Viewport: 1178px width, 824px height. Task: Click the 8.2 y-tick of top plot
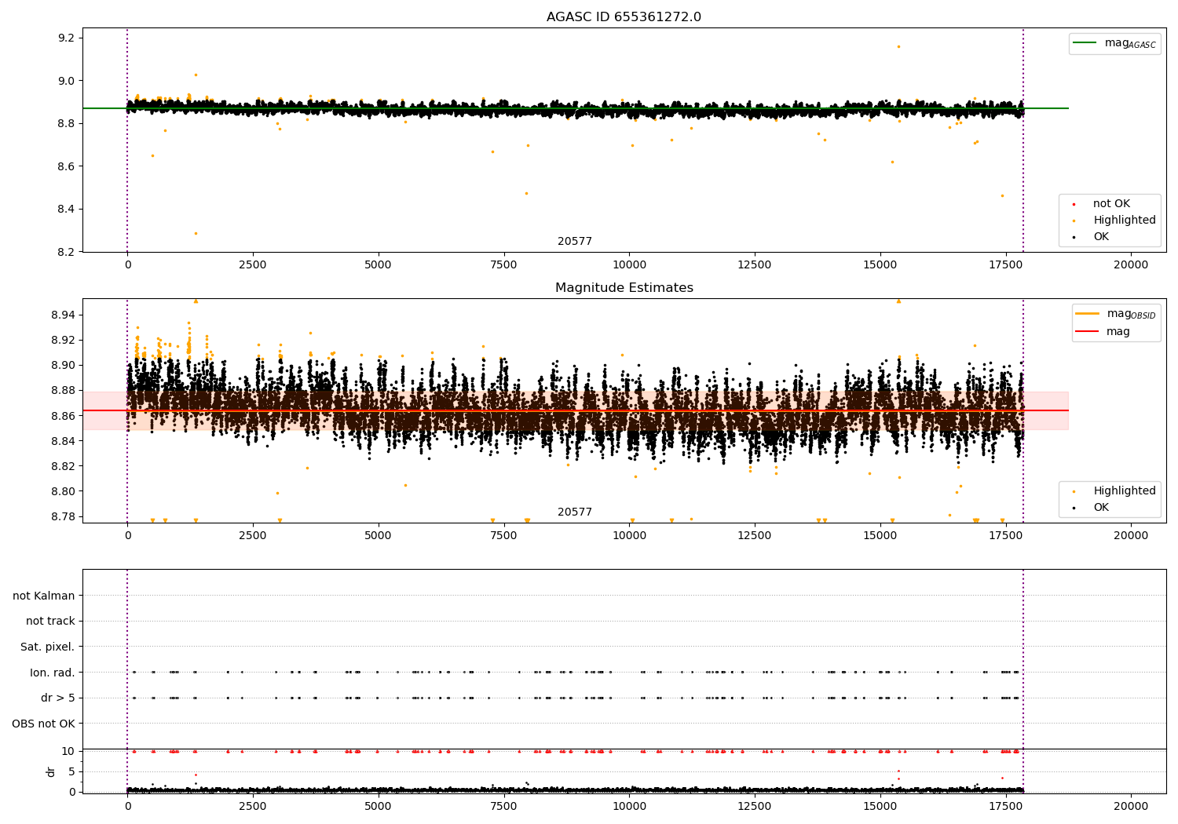coord(67,252)
